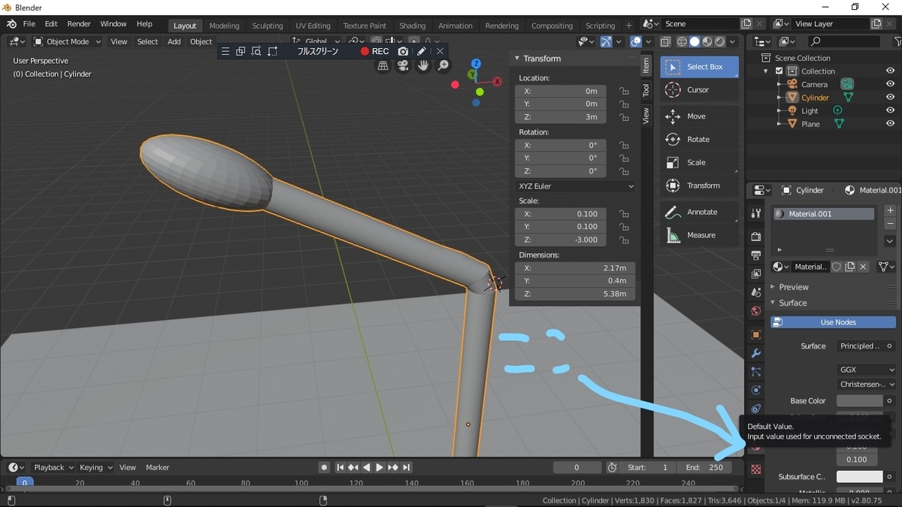This screenshot has width=902, height=507.
Task: Open the viewport shading options dropdown arrow
Action: [733, 42]
